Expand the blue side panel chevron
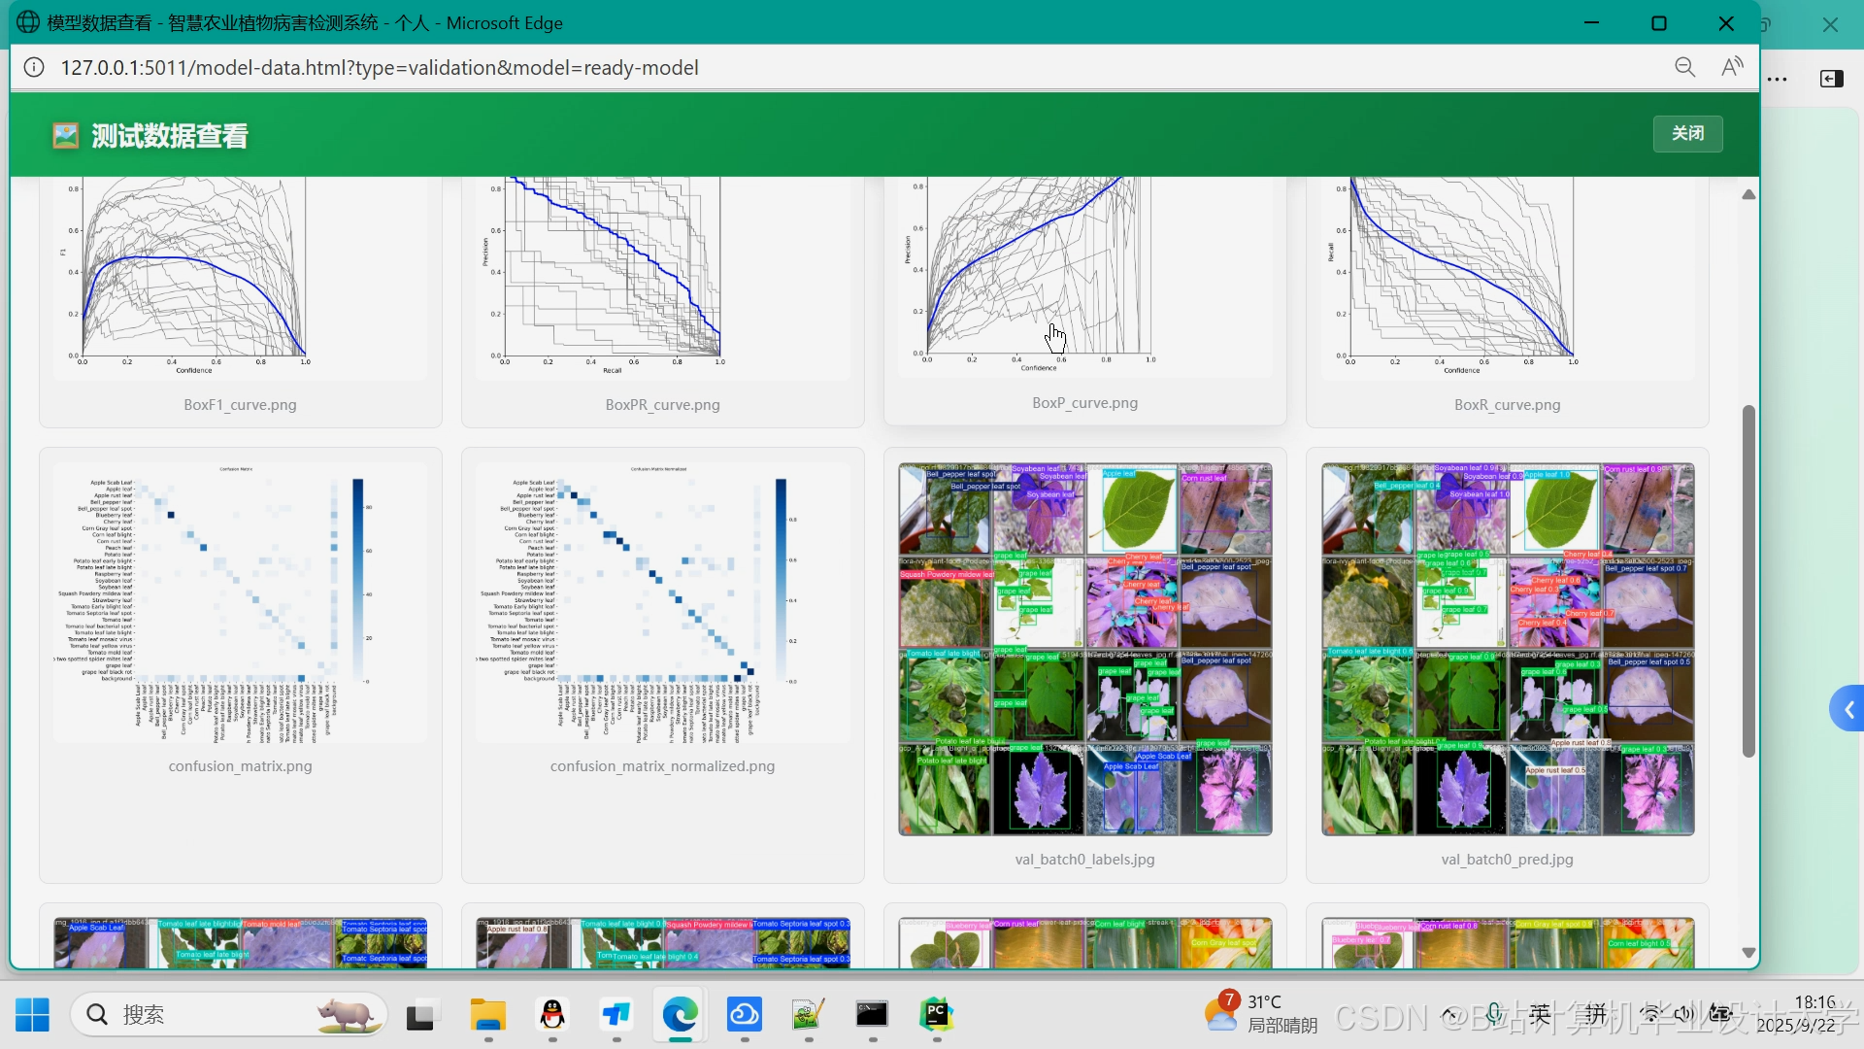The image size is (1864, 1049). point(1848,710)
